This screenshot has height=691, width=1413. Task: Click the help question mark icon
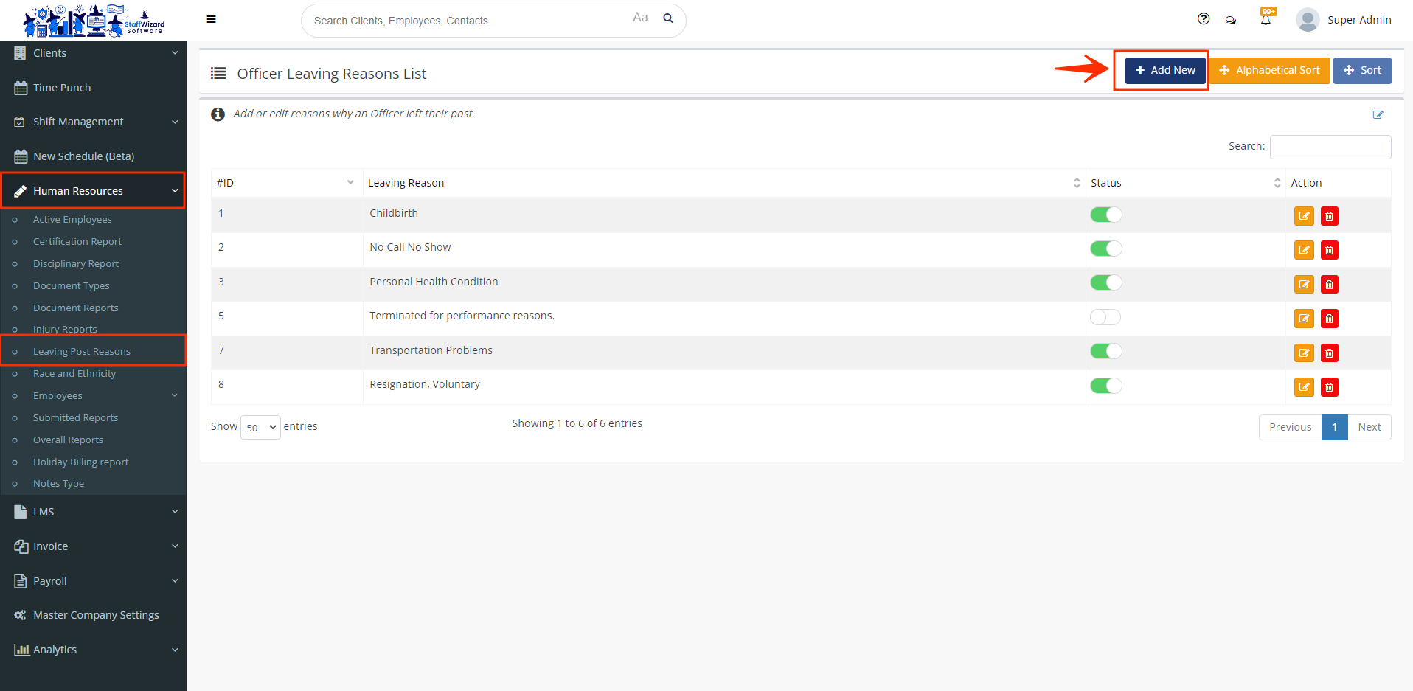[x=1204, y=18]
